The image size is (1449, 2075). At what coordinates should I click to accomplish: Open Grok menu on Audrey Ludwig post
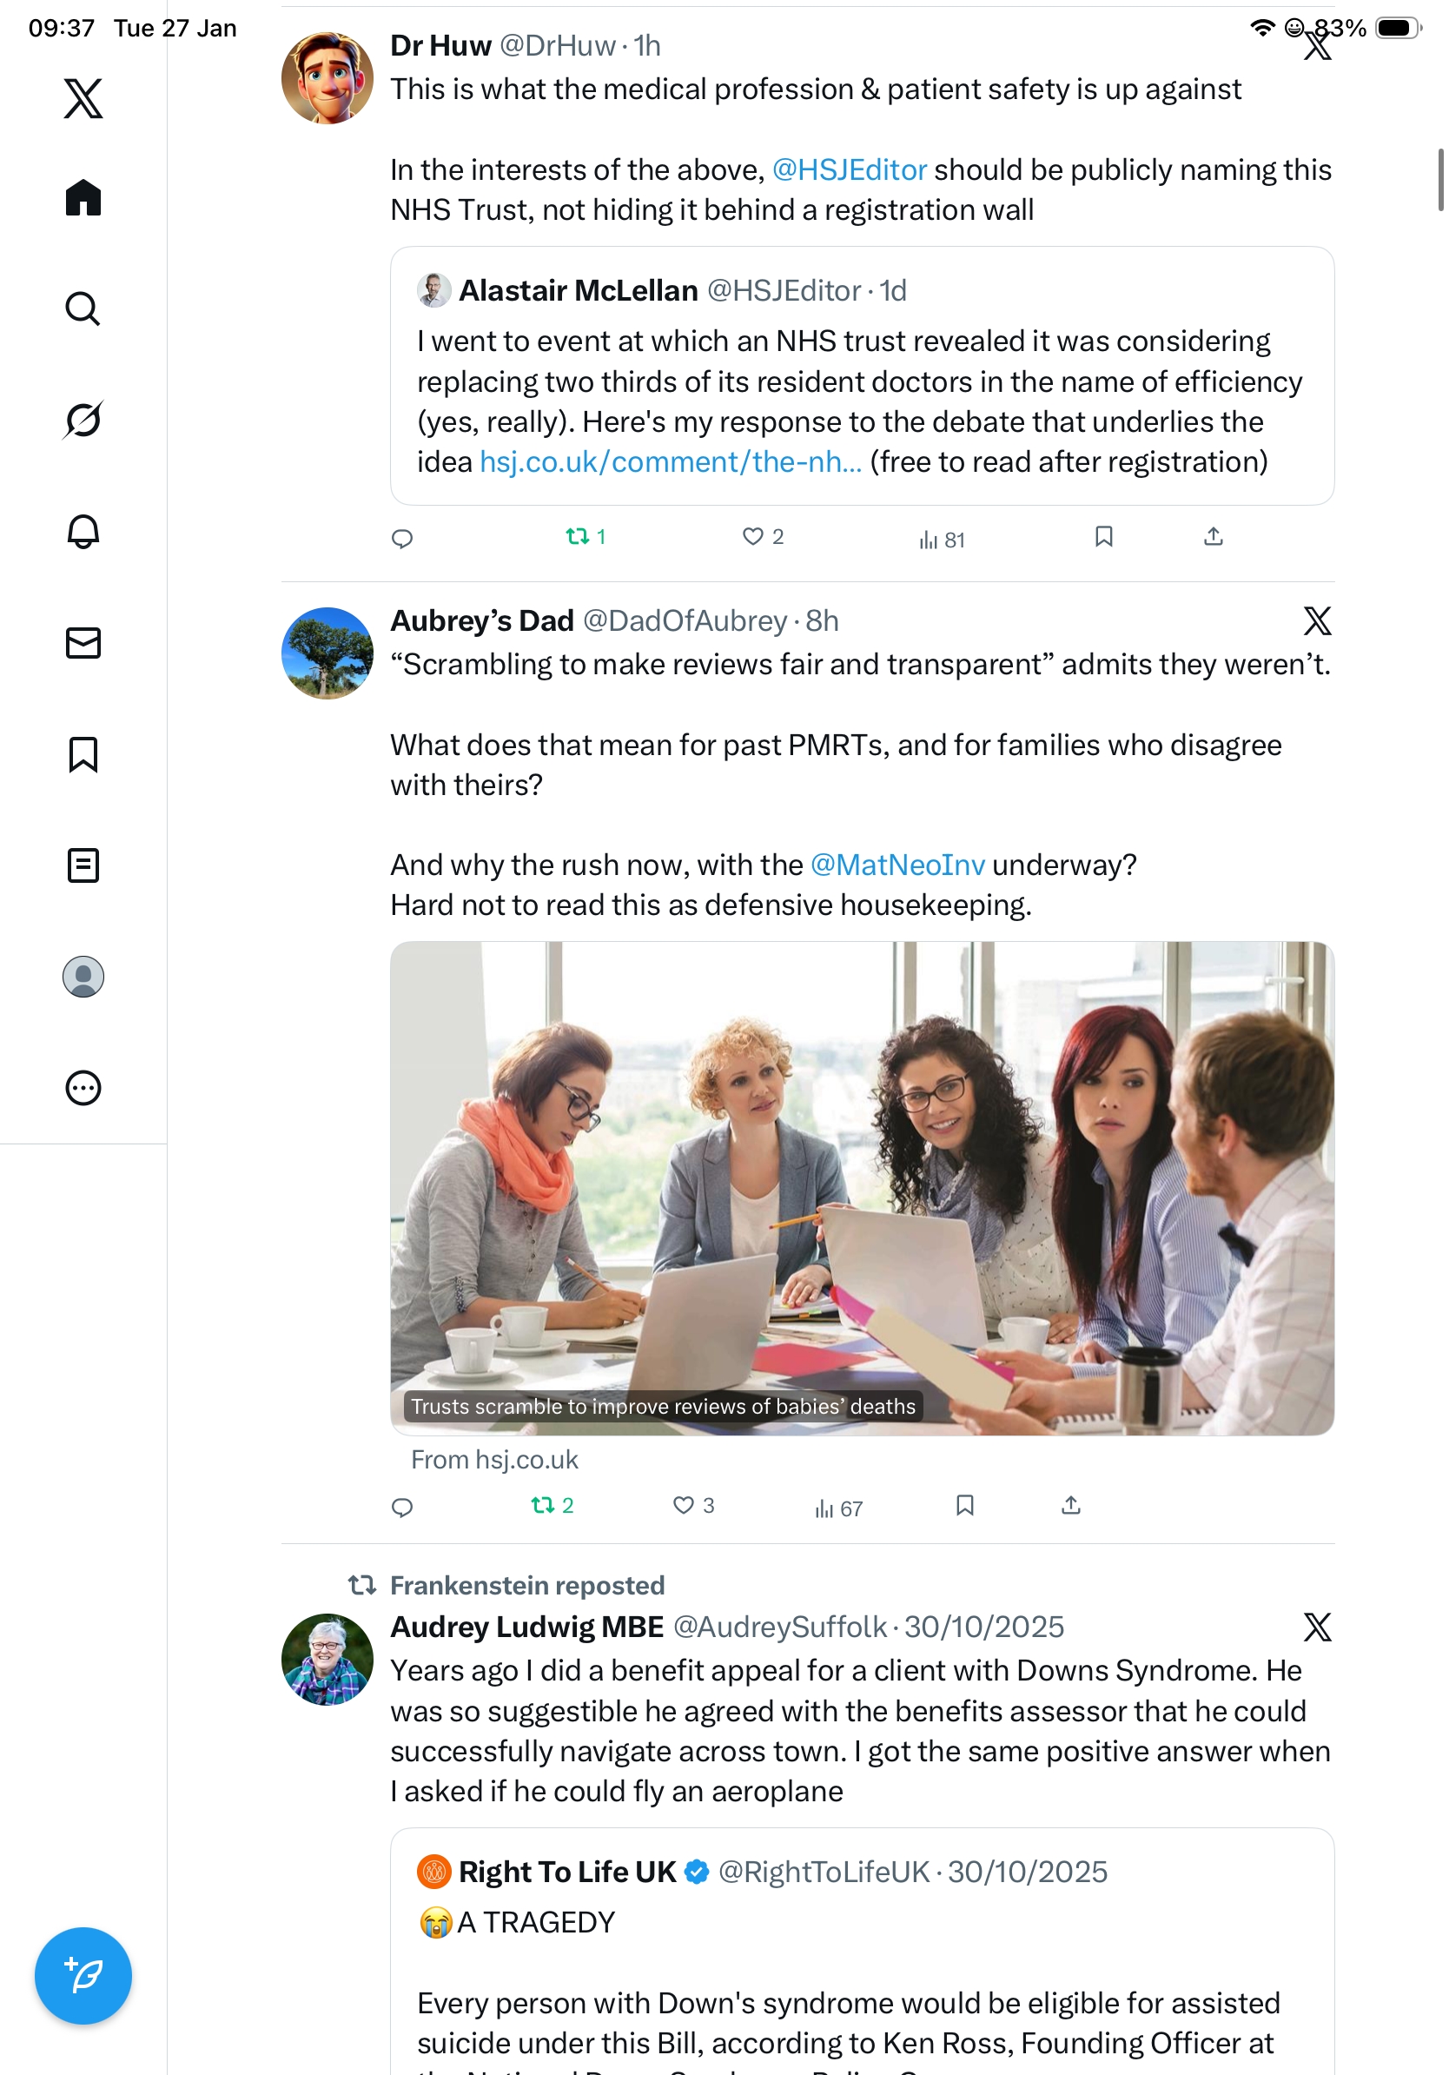click(1317, 1627)
